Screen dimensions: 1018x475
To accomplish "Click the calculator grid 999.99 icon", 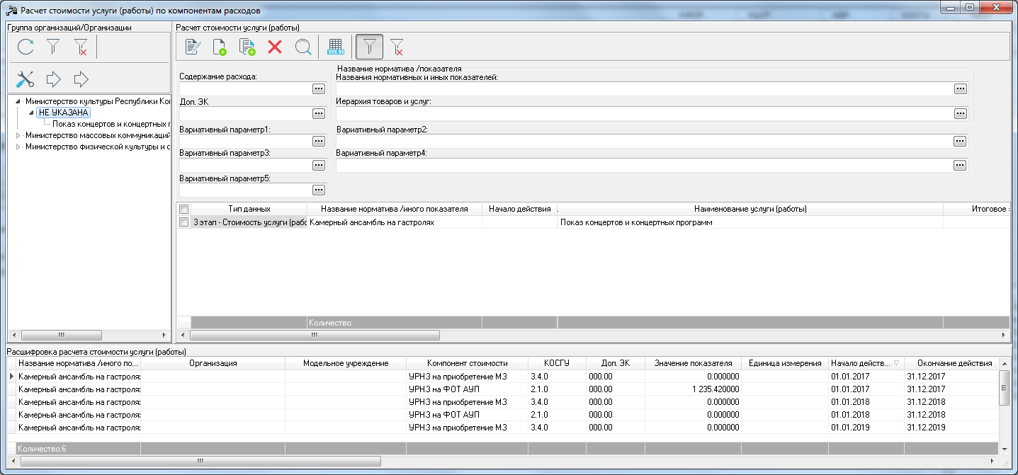I will (336, 47).
